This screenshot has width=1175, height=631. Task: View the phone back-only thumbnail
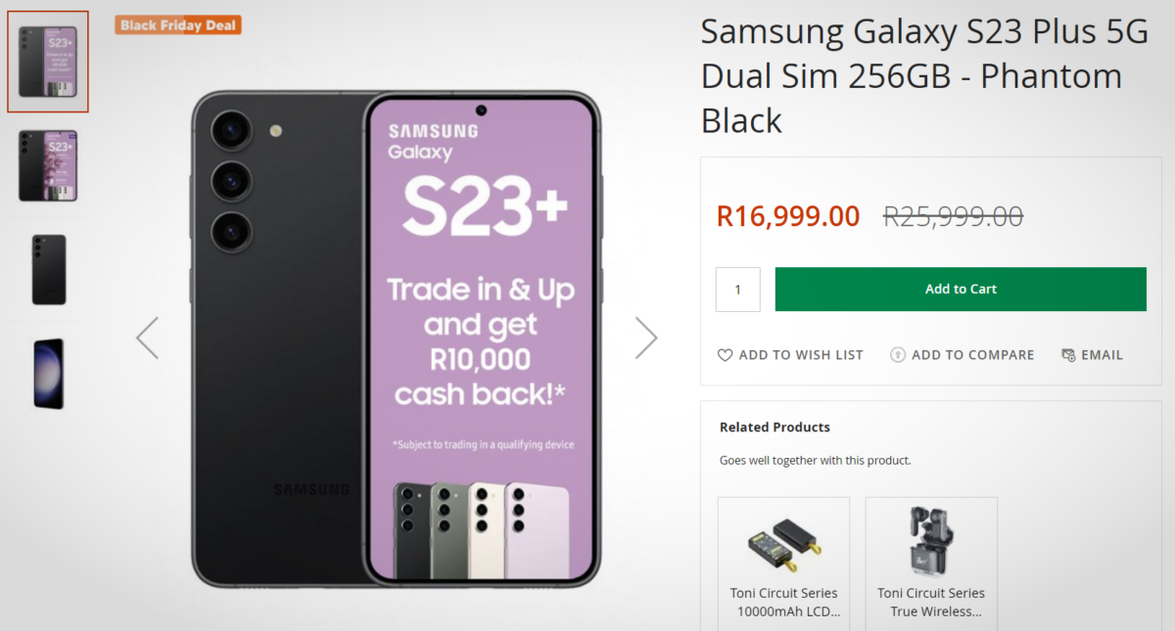click(48, 269)
